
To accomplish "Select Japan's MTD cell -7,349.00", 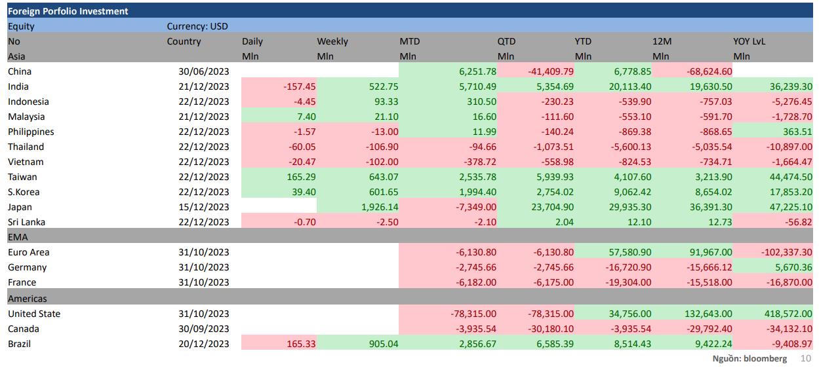I will click(475, 207).
